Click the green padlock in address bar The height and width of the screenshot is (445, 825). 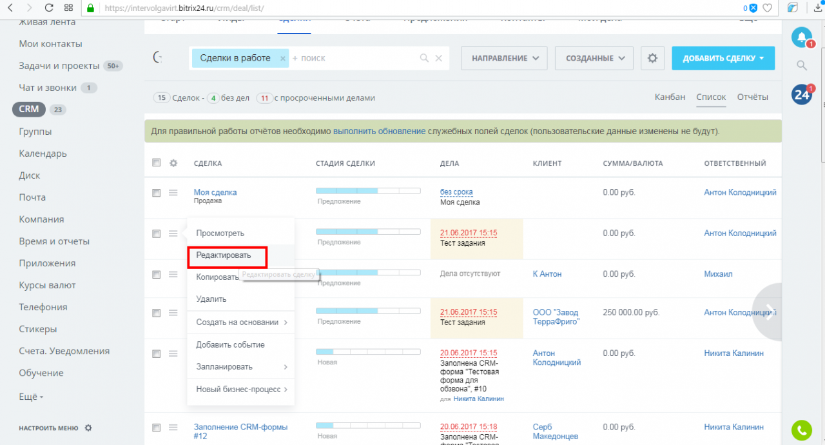(90, 8)
